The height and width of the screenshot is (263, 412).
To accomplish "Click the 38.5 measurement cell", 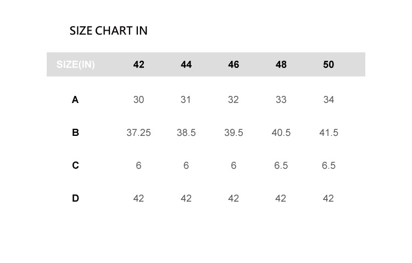I will 186,133.
